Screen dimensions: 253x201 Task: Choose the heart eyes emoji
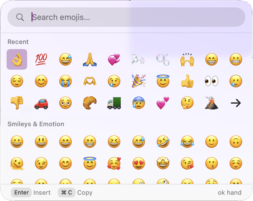pyautogui.click(x=138, y=163)
